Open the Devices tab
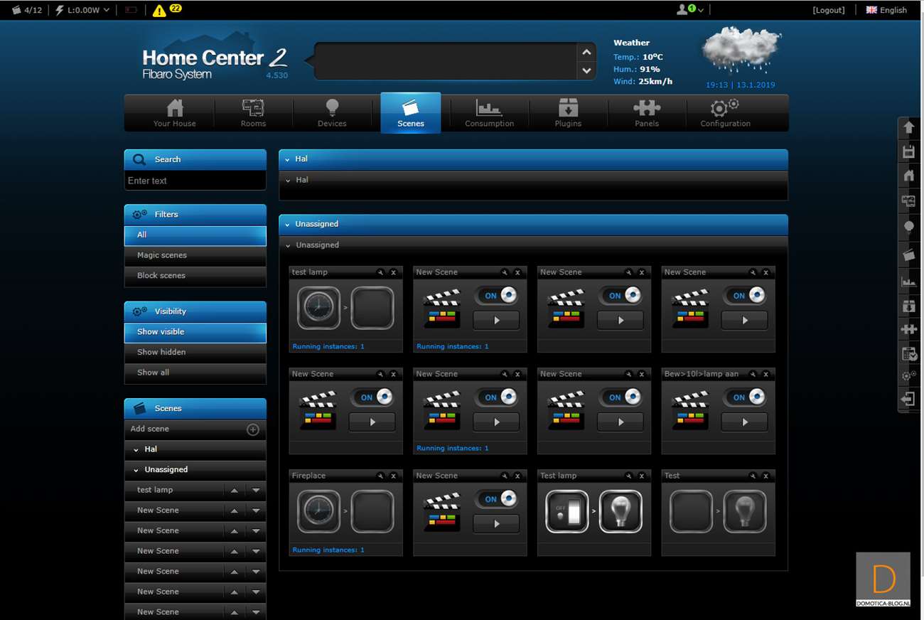The height and width of the screenshot is (620, 924). (x=332, y=113)
